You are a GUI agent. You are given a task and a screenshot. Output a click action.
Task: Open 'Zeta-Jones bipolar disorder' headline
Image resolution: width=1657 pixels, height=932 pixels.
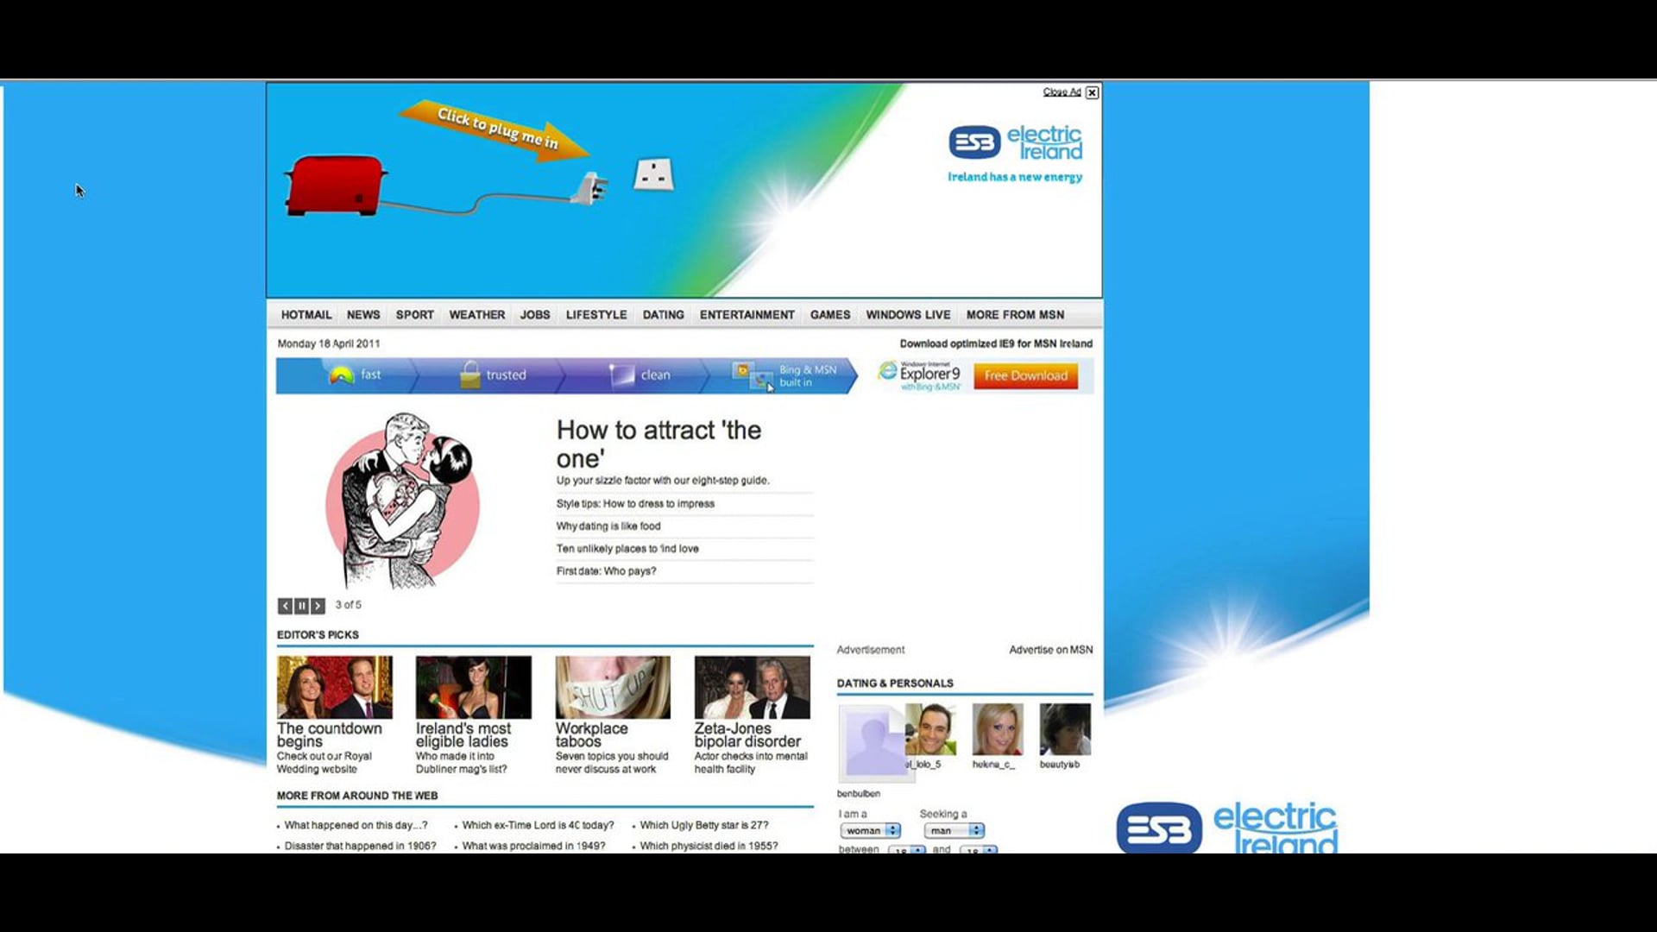tap(747, 735)
